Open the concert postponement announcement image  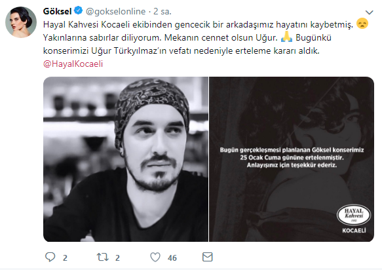[292, 159]
